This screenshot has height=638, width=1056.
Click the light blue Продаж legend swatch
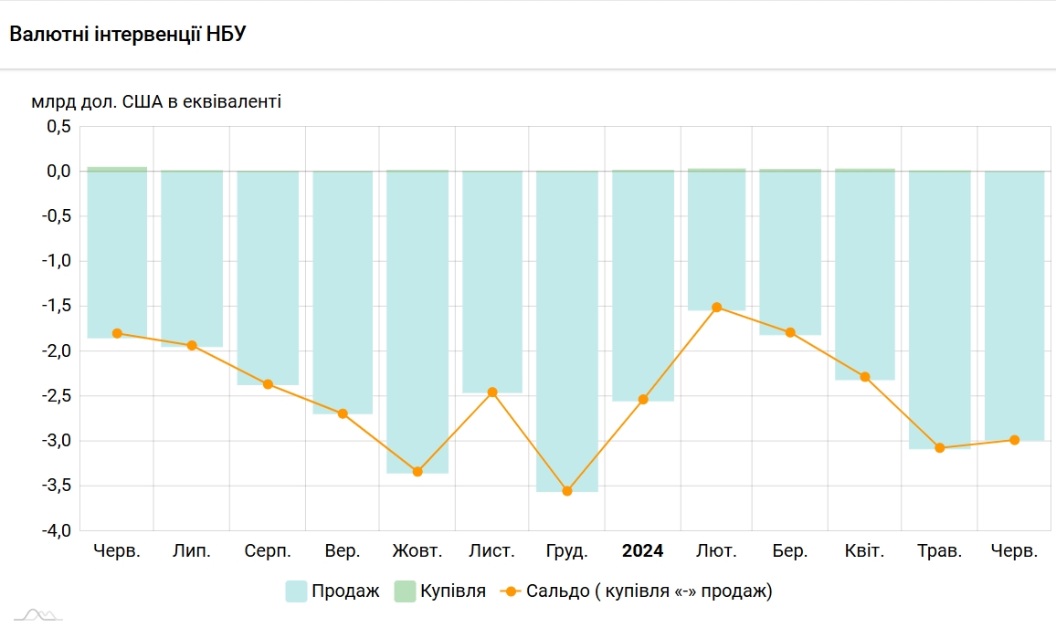tap(296, 591)
